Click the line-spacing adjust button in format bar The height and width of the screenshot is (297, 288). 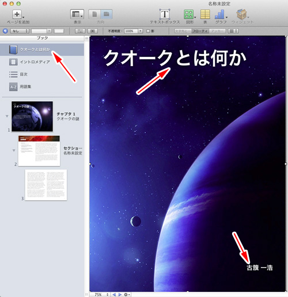[80, 31]
